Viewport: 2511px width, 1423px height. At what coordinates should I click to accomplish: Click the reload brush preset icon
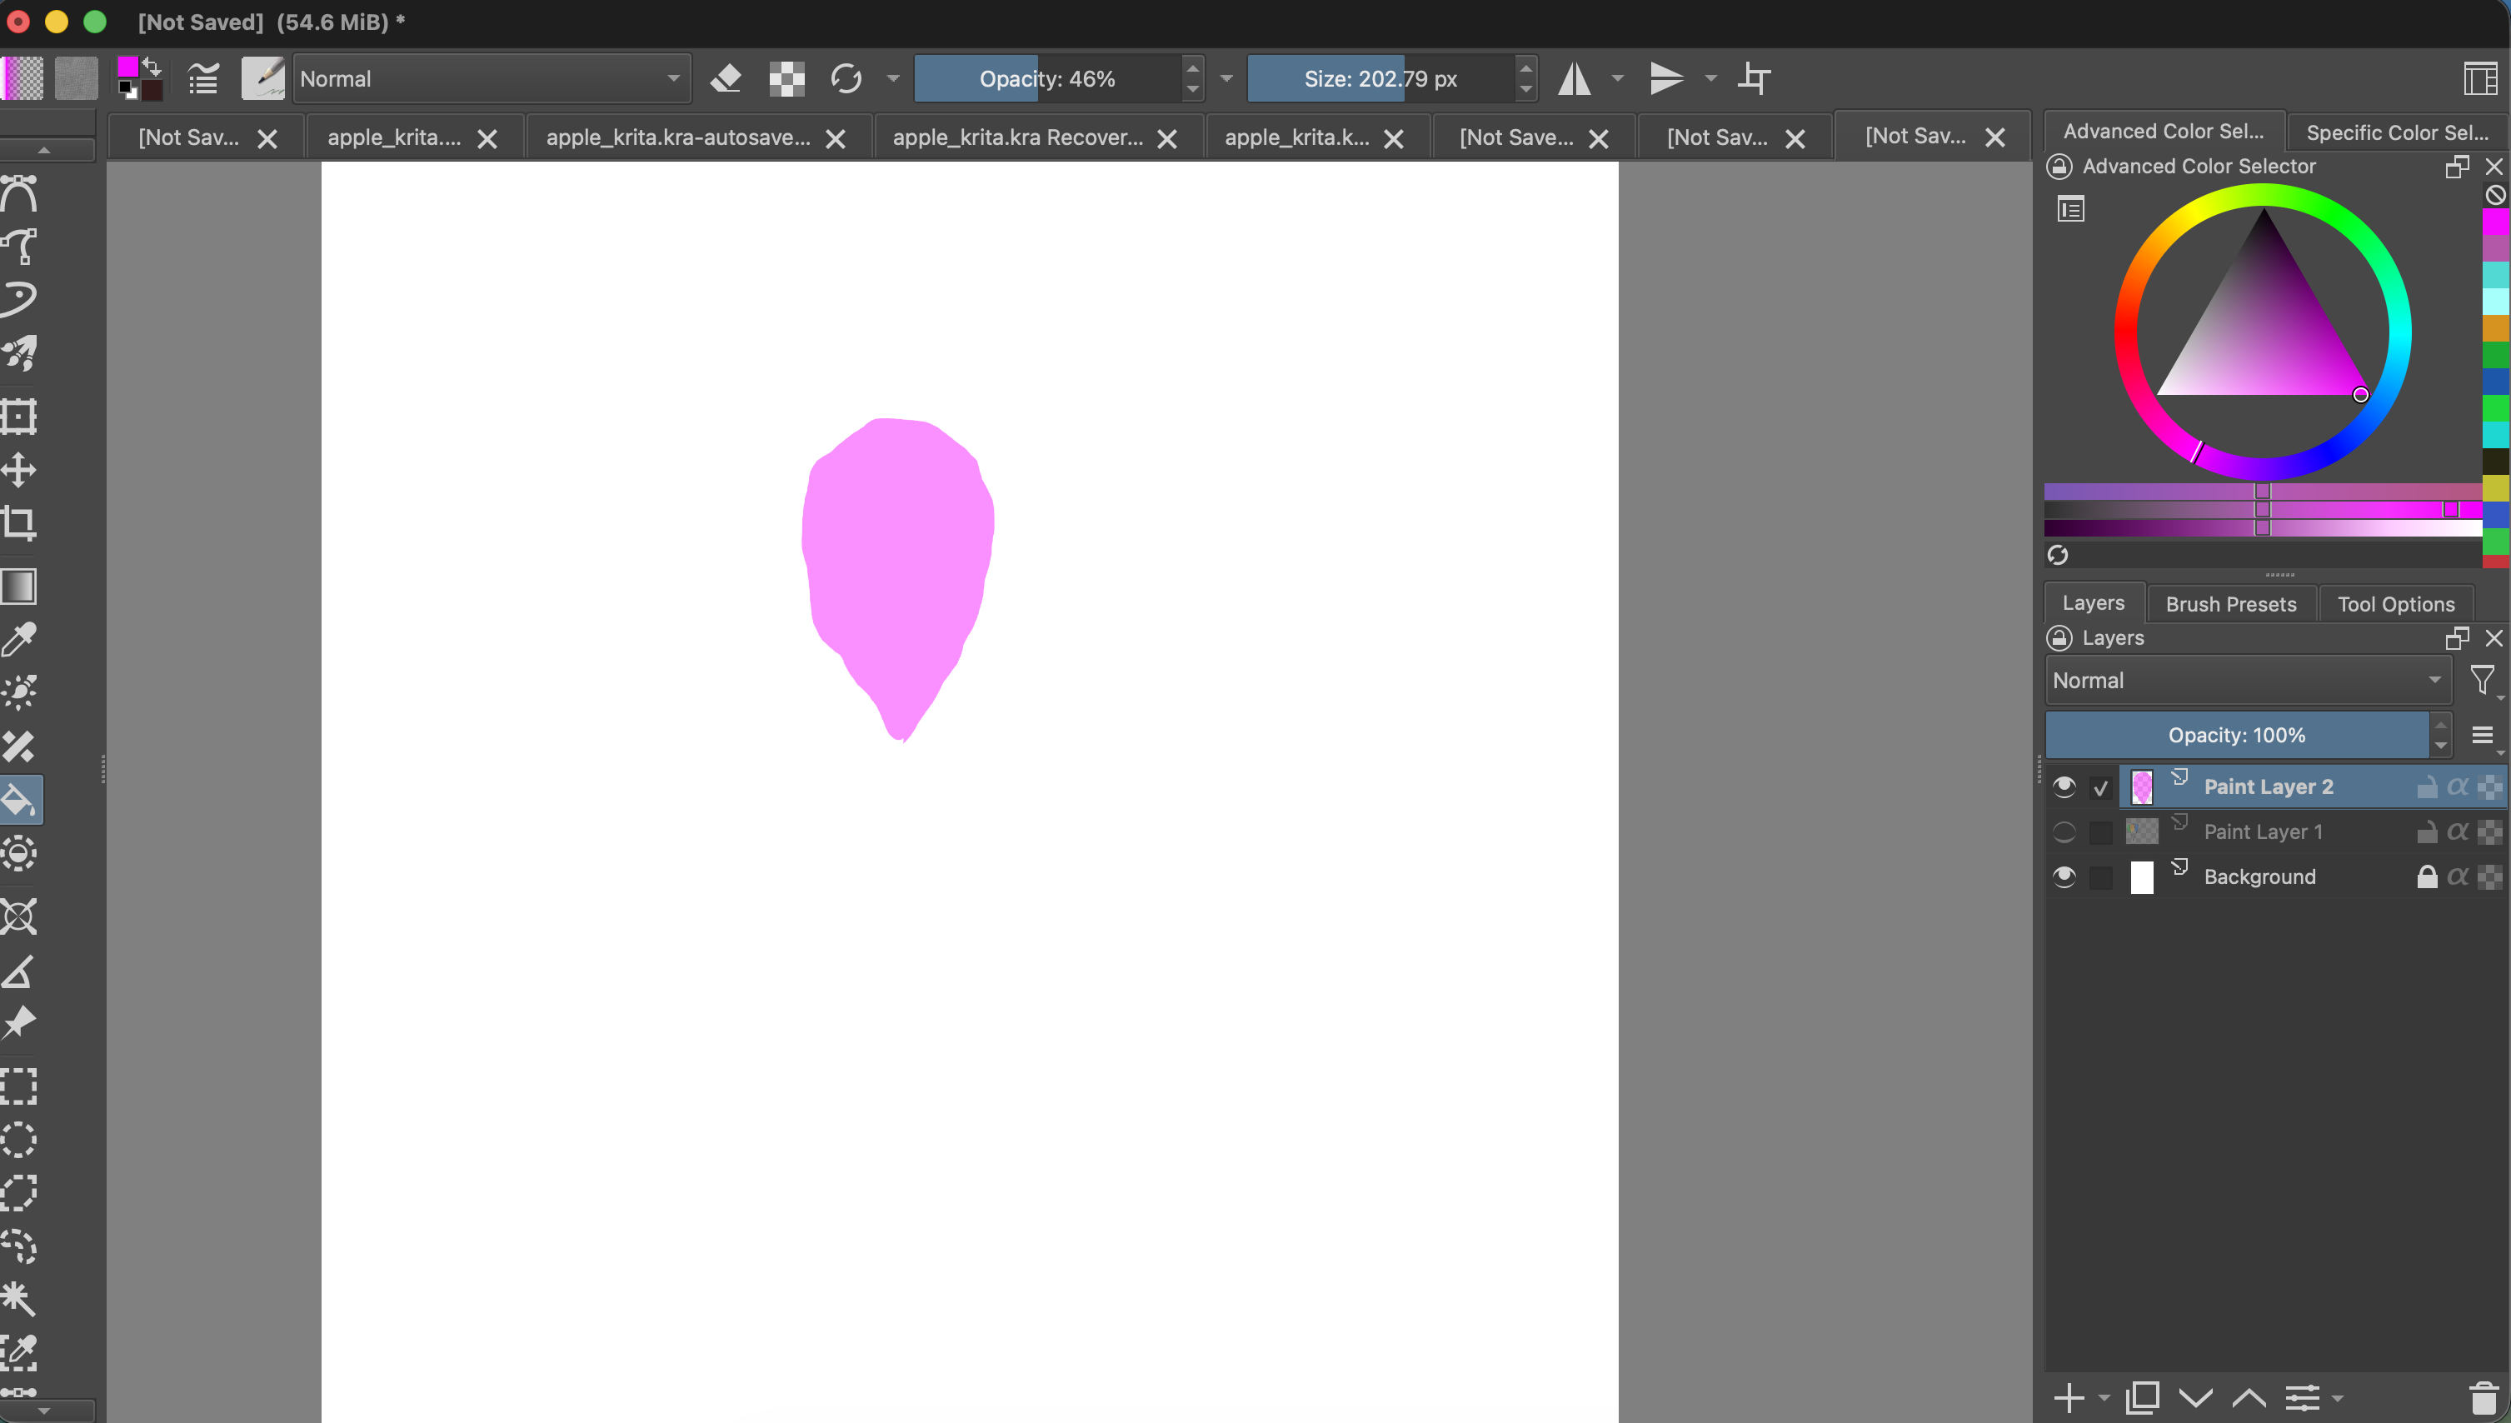click(x=846, y=78)
